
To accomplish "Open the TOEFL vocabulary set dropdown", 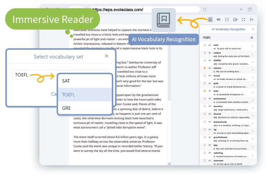I will (34, 75).
